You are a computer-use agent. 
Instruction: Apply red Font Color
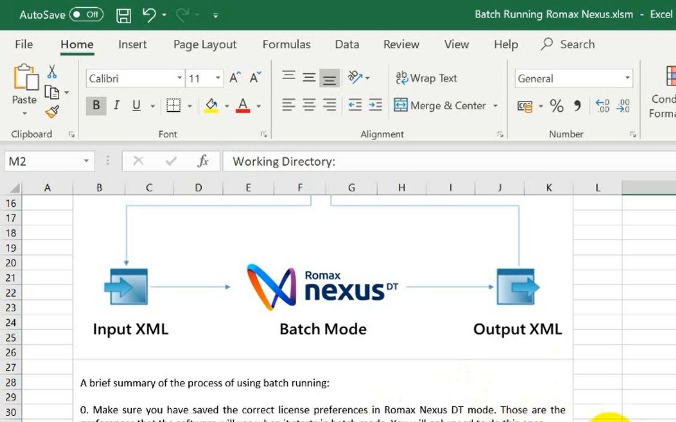coord(243,105)
